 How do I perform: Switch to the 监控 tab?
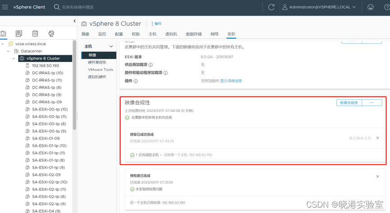tap(102, 34)
